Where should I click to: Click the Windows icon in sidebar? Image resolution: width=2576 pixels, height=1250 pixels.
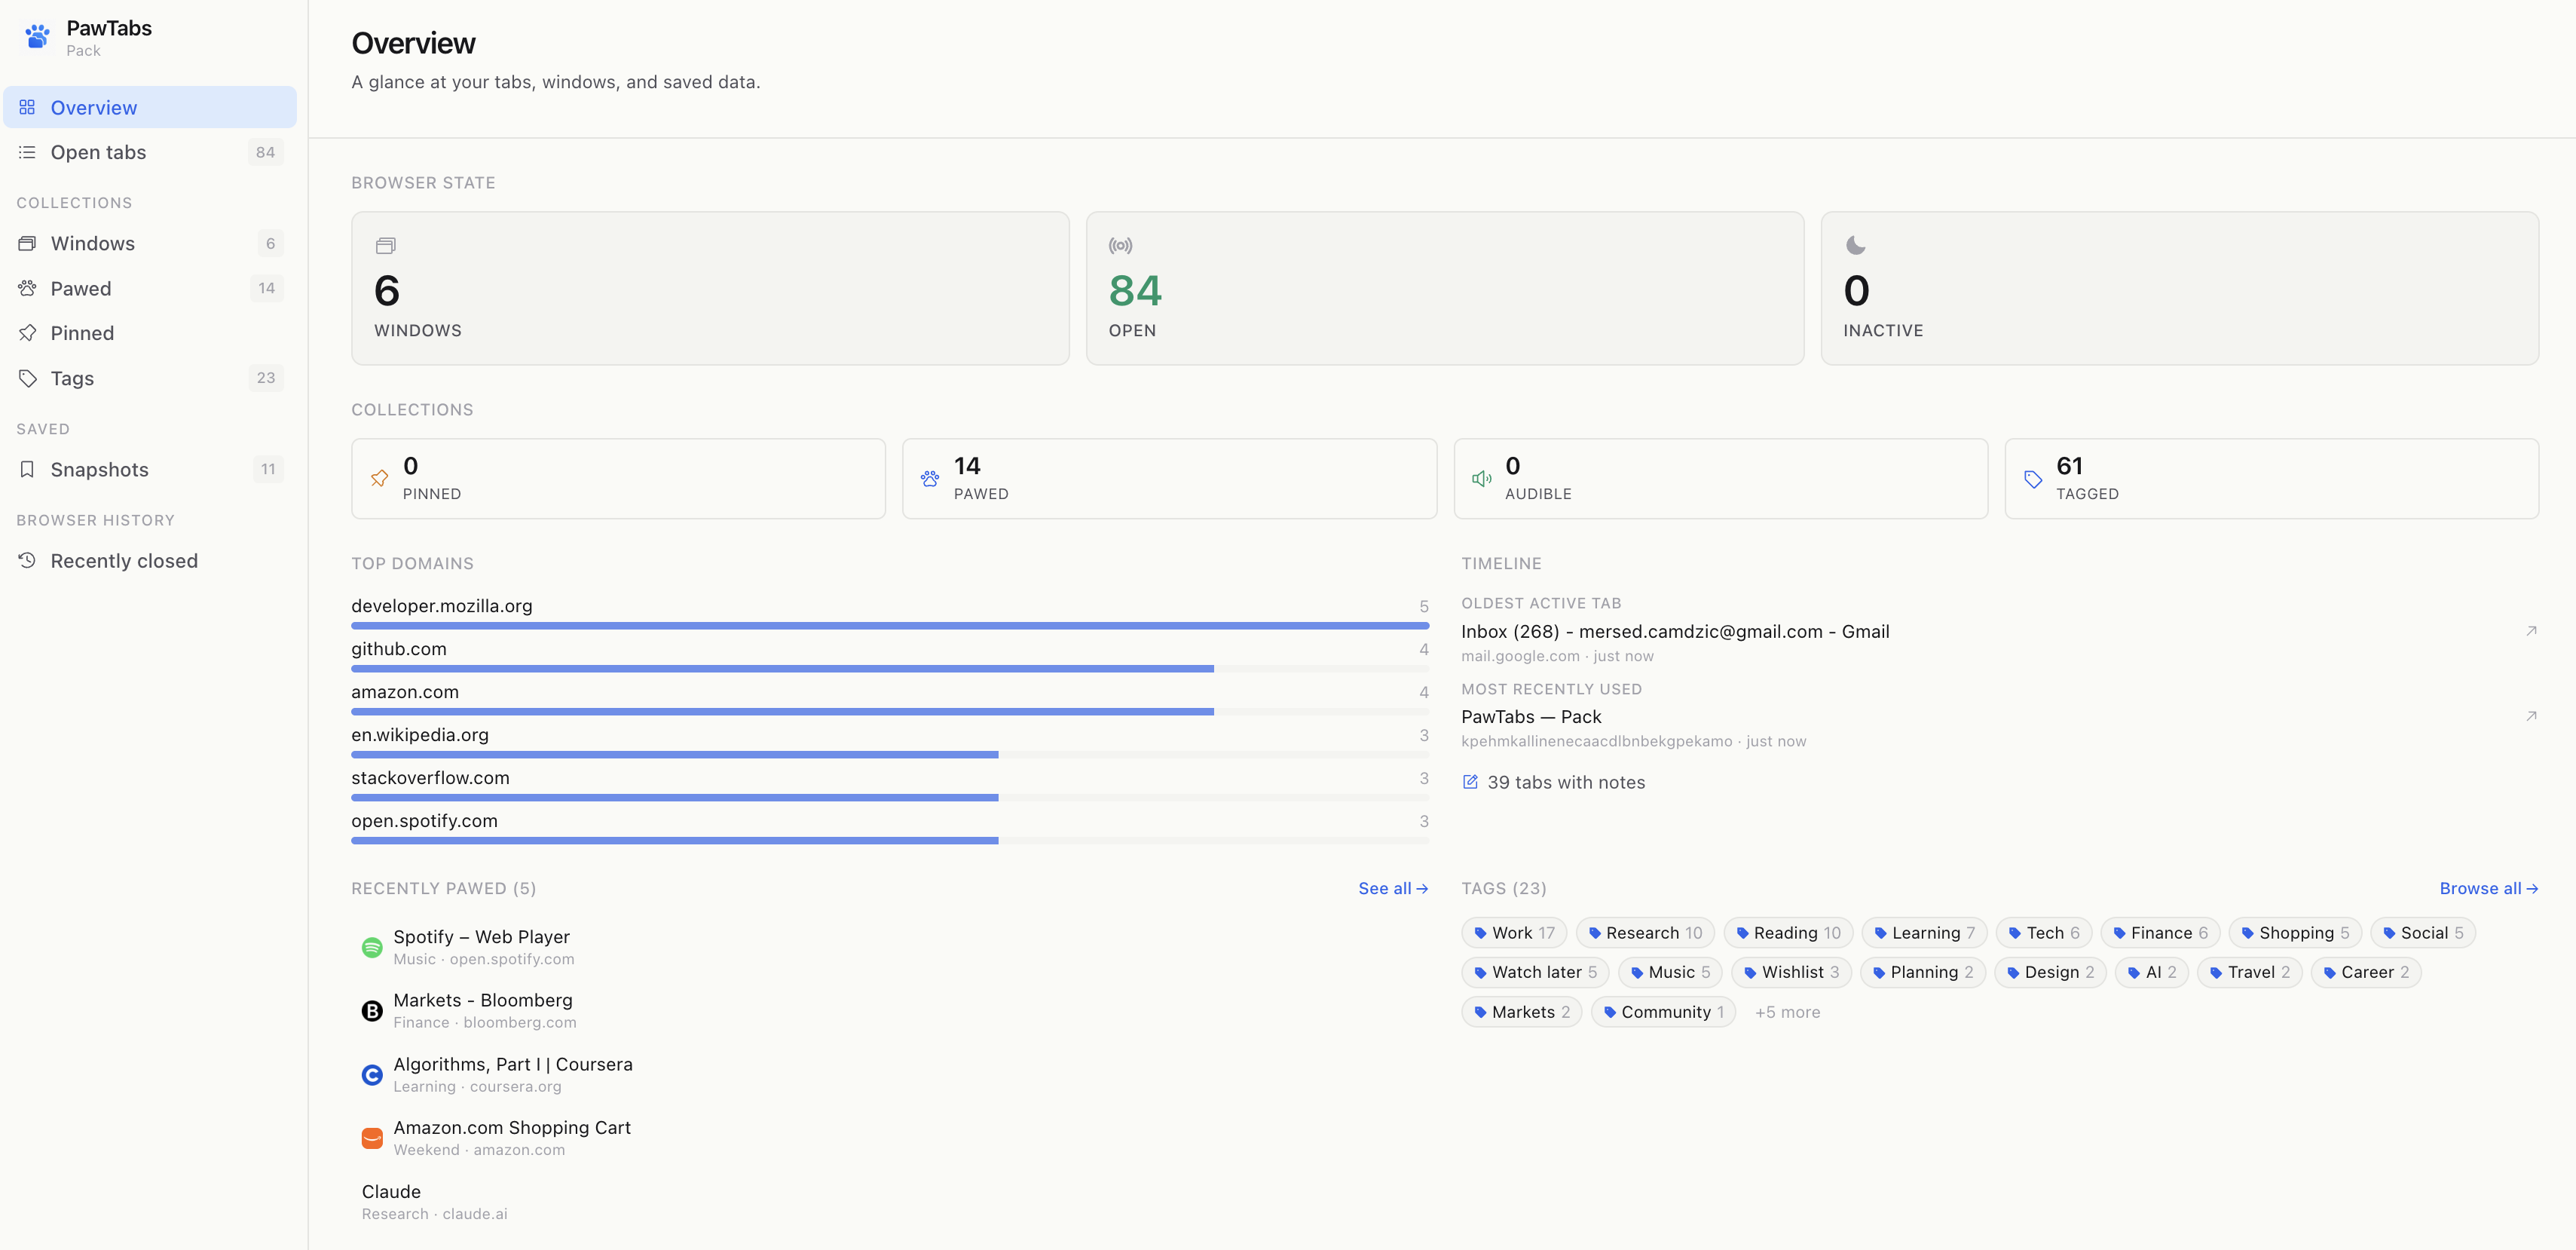point(27,243)
